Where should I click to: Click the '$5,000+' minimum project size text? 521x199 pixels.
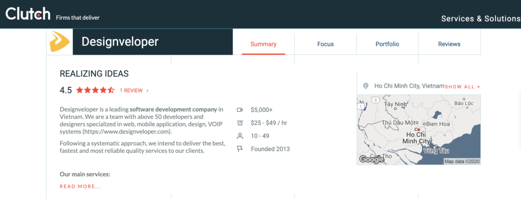(x=262, y=110)
